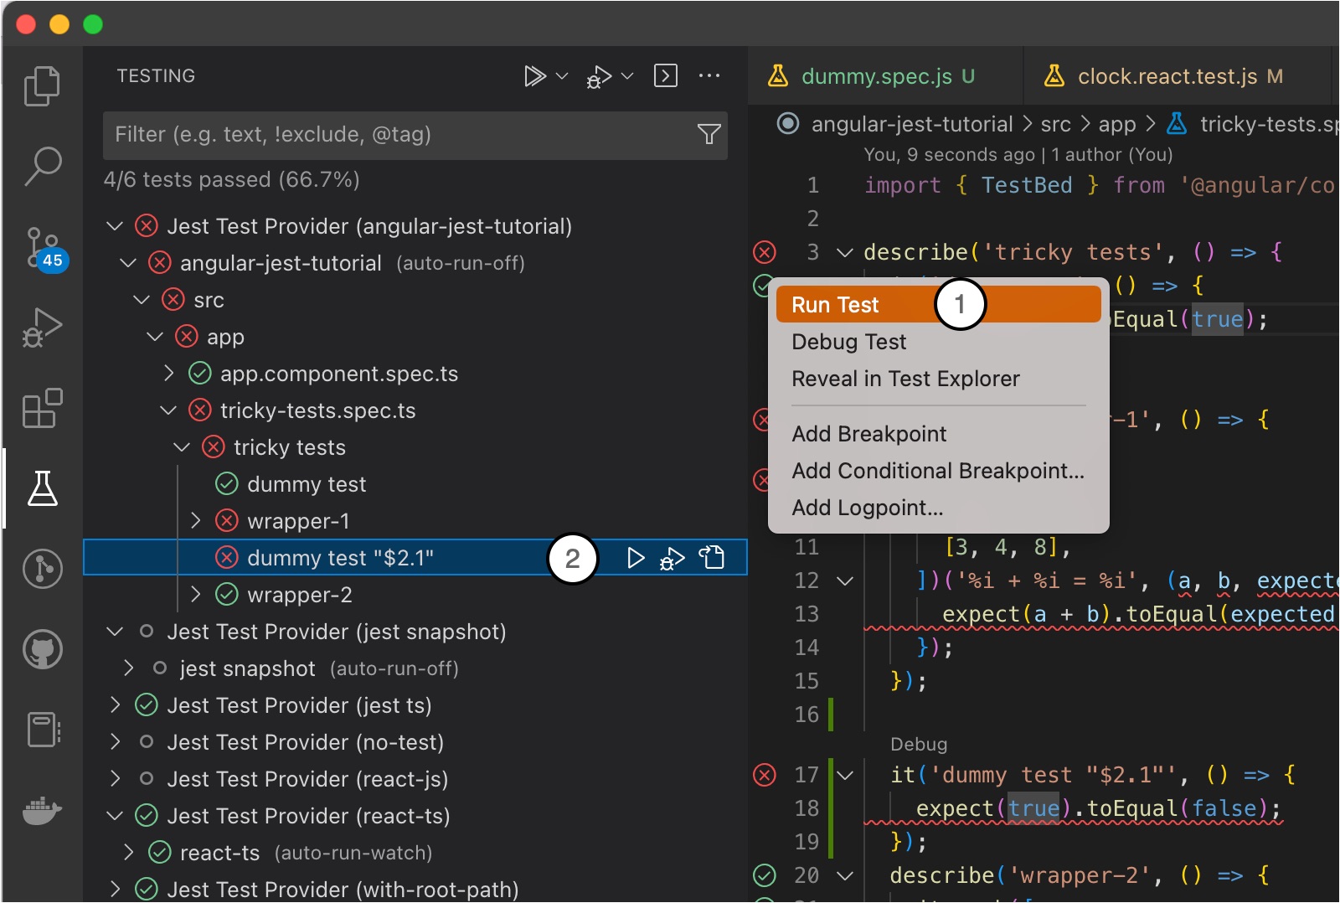Select the tricky tests tree item

point(415,447)
